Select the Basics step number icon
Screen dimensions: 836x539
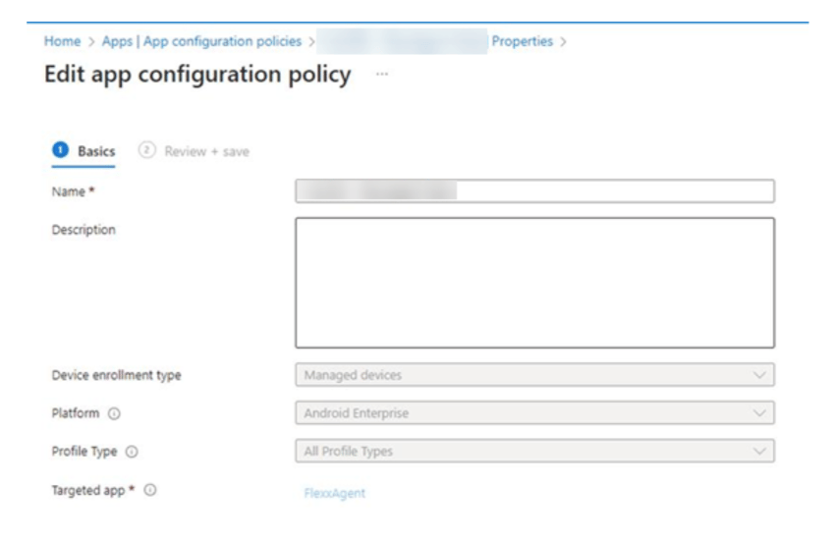(60, 150)
